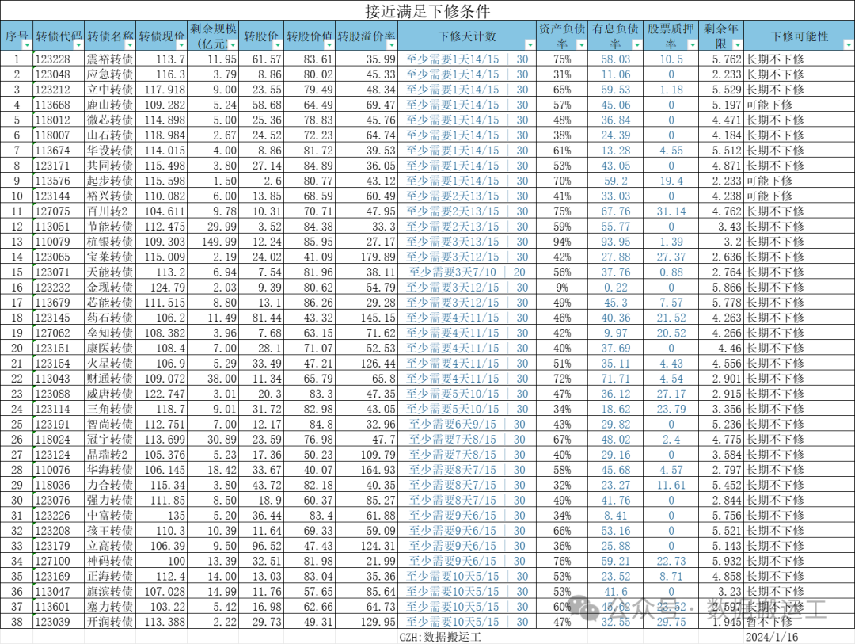
Task: Open the 下修可能性 column filter dropdown
Action: (x=849, y=44)
